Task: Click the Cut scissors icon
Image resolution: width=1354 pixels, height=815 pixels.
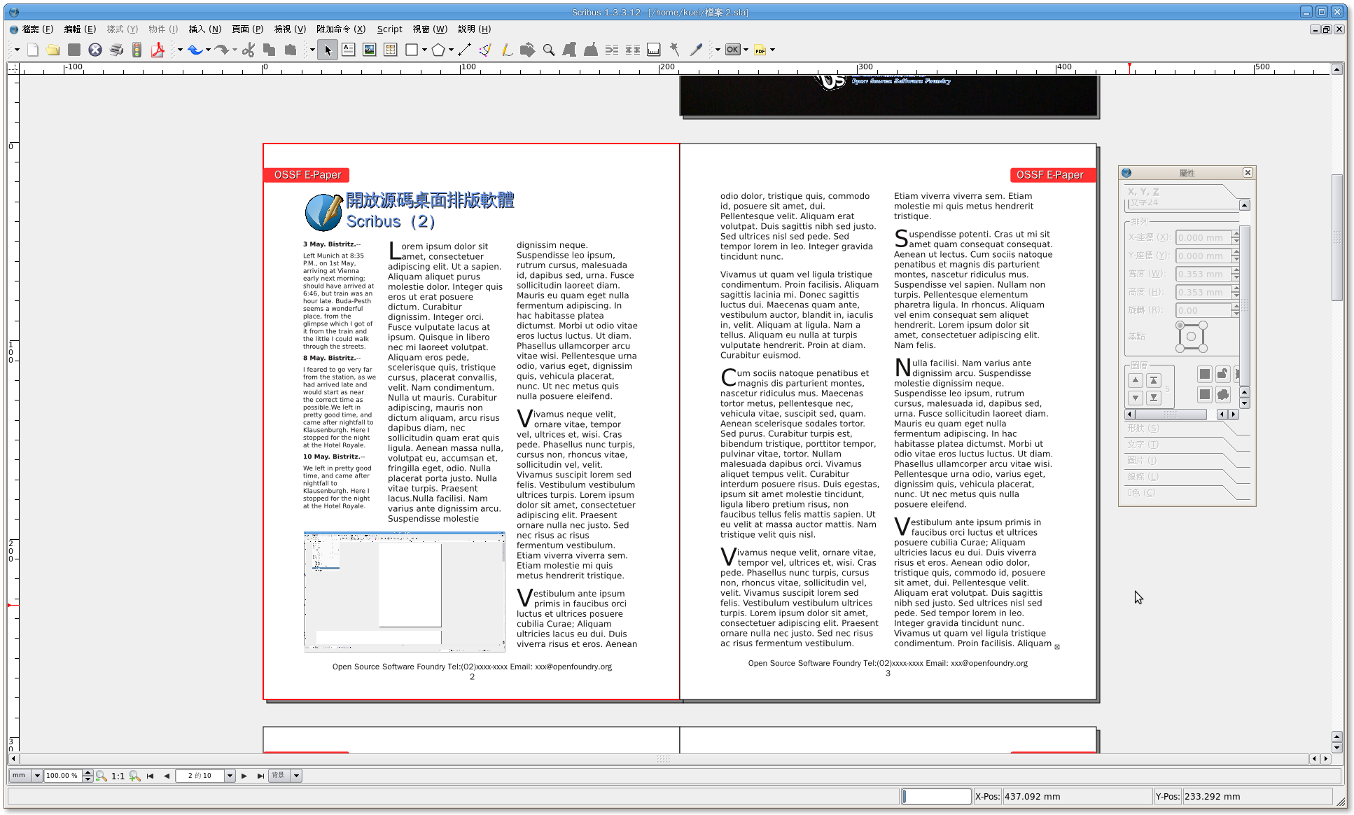Action: tap(249, 50)
